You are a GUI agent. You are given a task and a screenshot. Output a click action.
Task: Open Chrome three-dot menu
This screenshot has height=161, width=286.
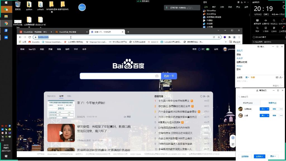[x=239, y=37]
